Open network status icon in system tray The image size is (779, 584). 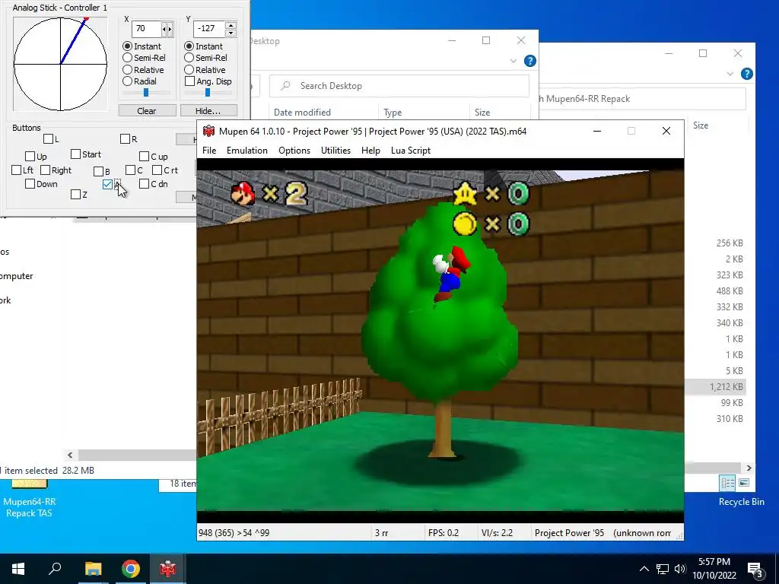(x=663, y=569)
